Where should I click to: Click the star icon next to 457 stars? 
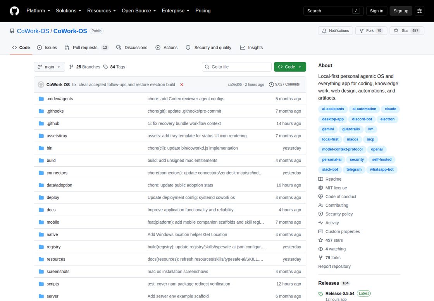click(x=320, y=240)
